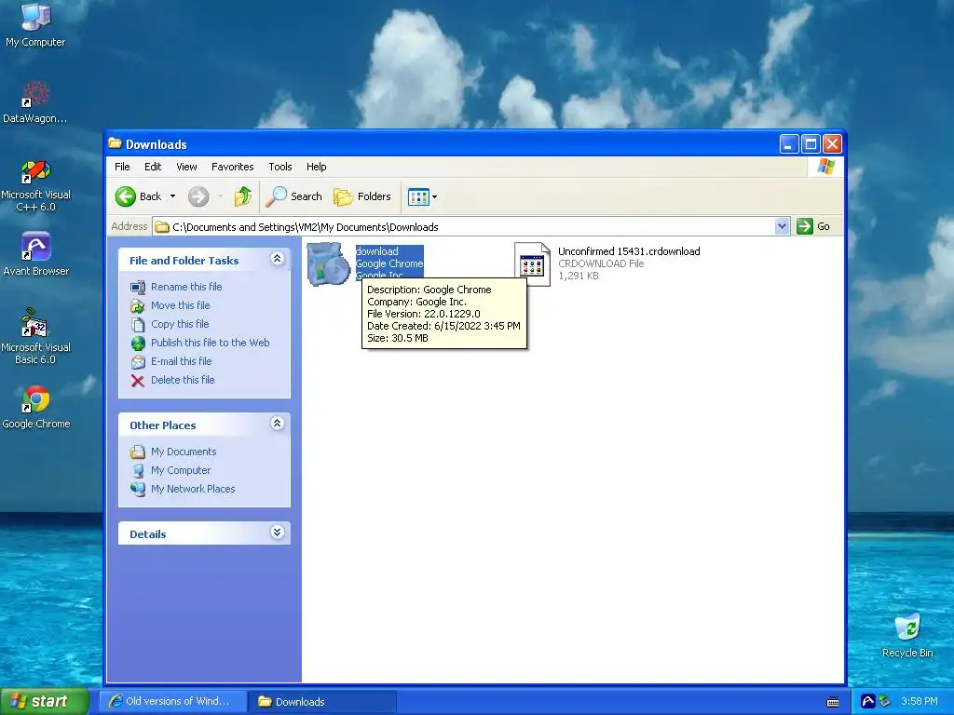Maximize the Downloads window
The height and width of the screenshot is (715, 954).
[x=811, y=144]
